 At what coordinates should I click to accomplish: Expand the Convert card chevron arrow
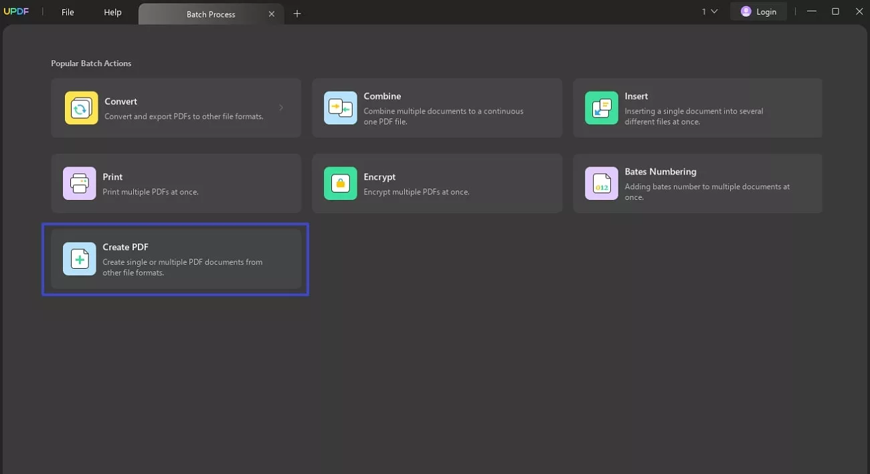[x=281, y=108]
